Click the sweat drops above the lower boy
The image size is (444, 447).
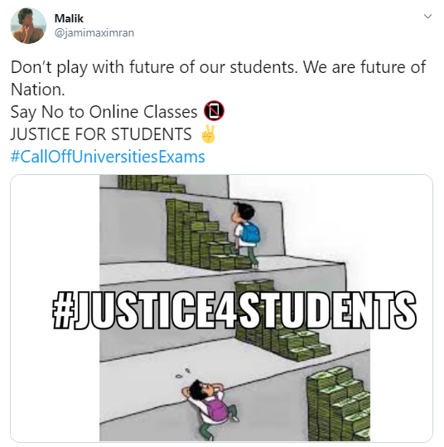click(x=183, y=373)
